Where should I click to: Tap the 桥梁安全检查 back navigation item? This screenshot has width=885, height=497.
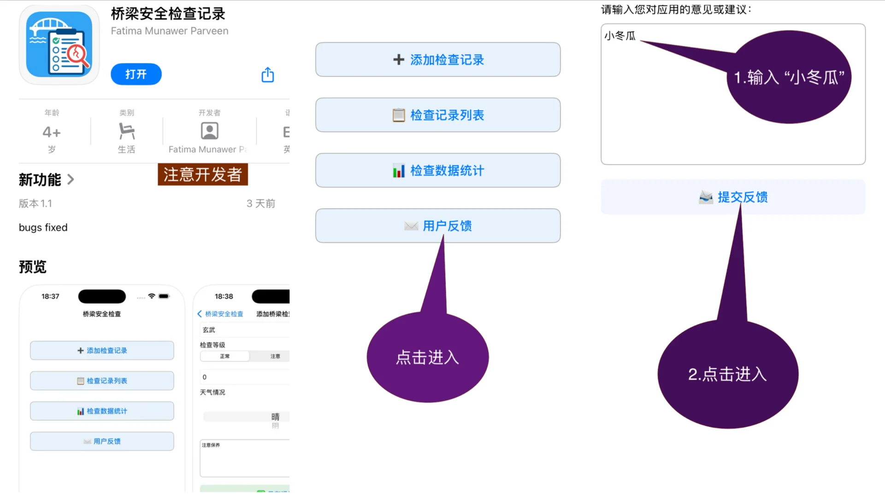pyautogui.click(x=220, y=314)
